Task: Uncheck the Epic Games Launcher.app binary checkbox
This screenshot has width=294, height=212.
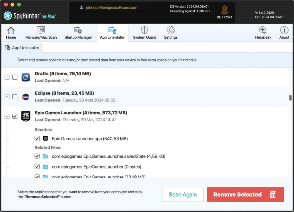Action: pyautogui.click(x=37, y=138)
